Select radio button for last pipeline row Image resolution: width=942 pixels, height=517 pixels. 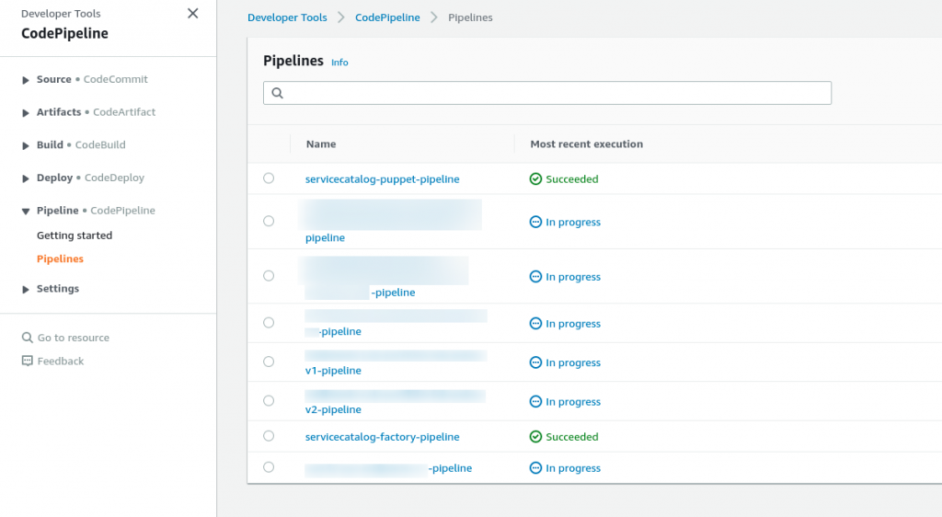(269, 467)
